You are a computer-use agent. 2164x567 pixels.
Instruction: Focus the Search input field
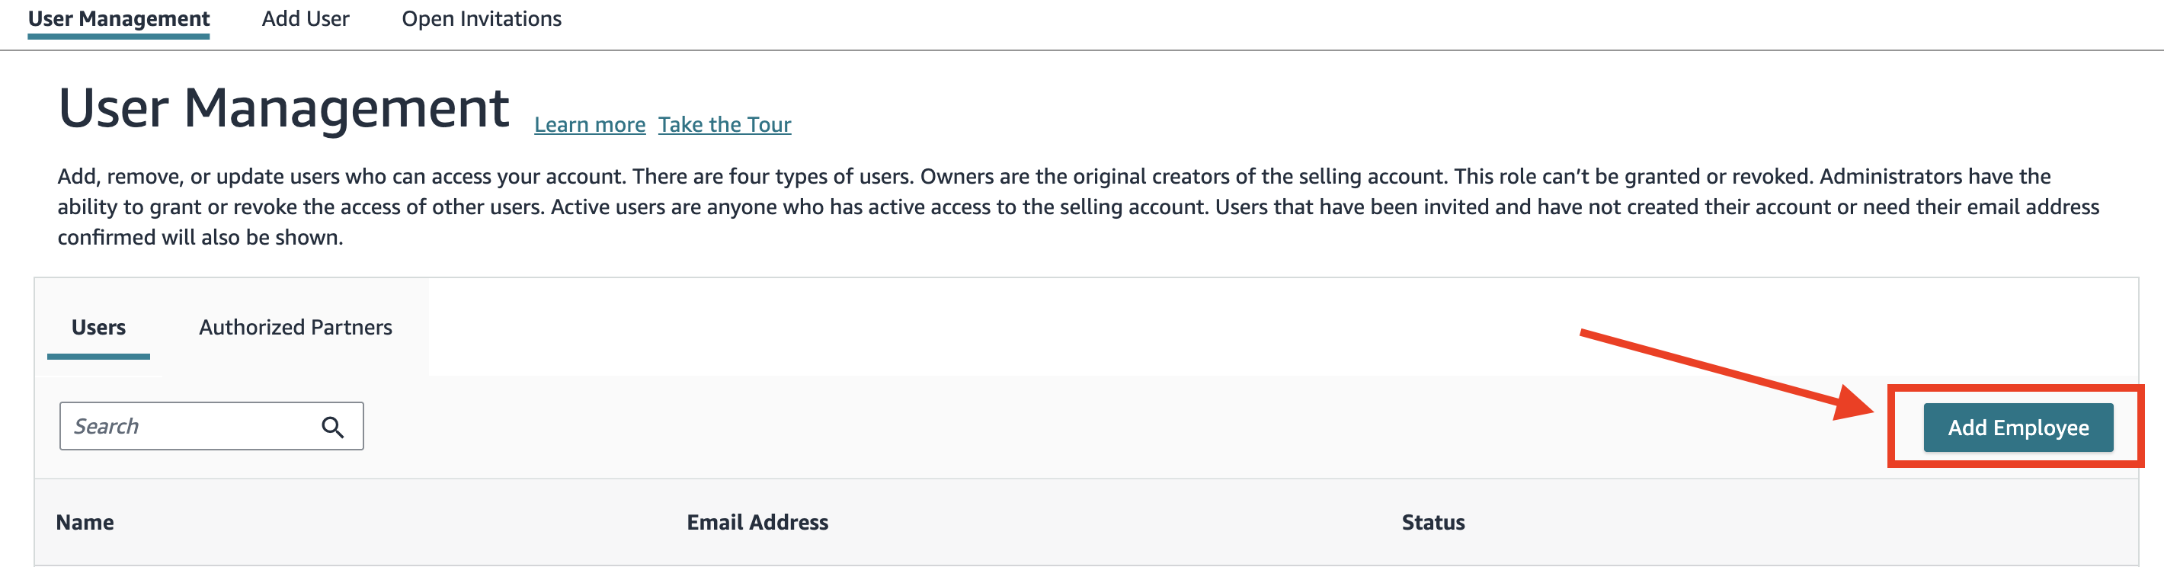click(x=189, y=427)
